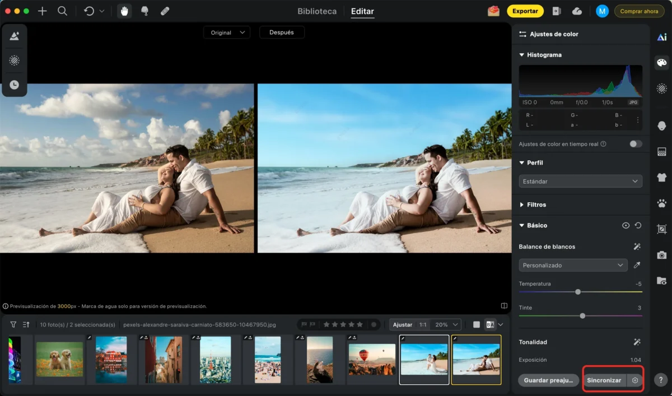Open the Estándar profile dropdown
This screenshot has height=396, width=672.
580,181
